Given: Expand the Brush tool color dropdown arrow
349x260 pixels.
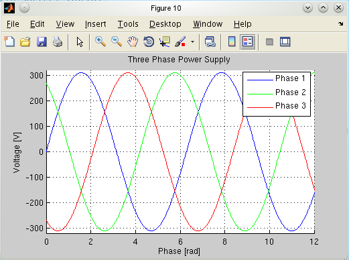Looking at the screenshot, I should (x=192, y=42).
